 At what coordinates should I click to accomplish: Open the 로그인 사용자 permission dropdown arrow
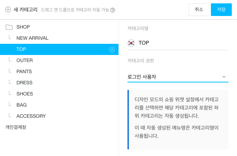(x=224, y=77)
